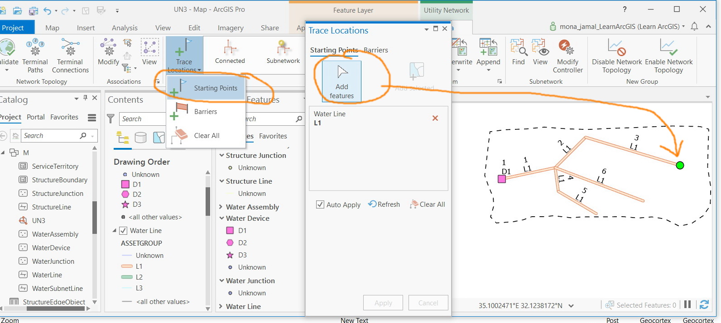Screen dimensions: 721x323
Task: Choose Clear All menu entry
Action: point(207,135)
